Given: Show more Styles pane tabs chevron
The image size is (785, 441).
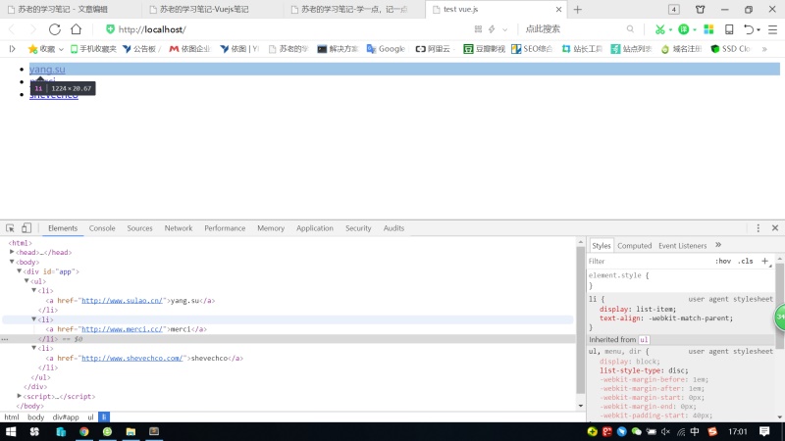Looking at the screenshot, I should [x=718, y=245].
